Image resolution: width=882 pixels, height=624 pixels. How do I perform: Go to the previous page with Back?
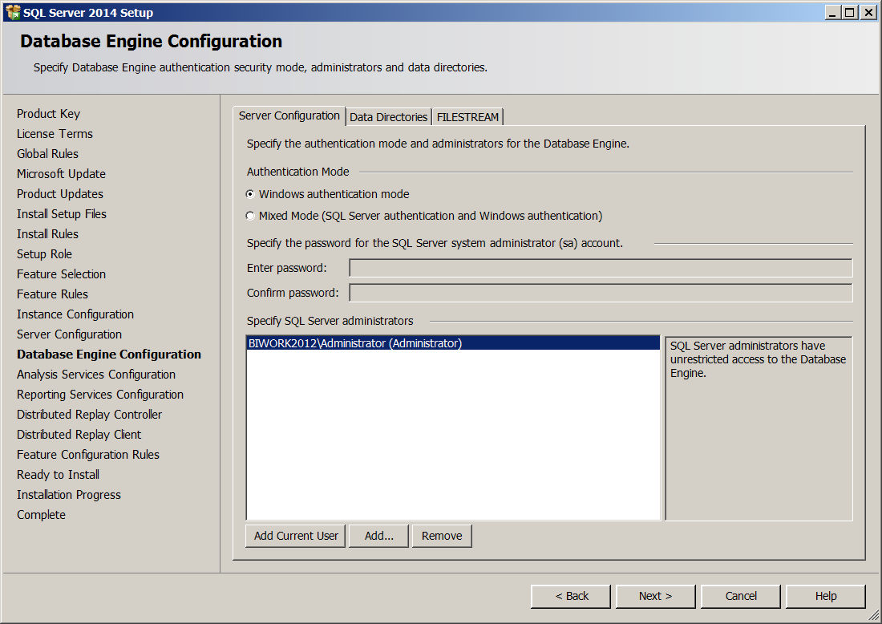pos(572,596)
